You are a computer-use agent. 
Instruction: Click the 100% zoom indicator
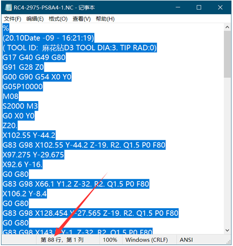click(x=110, y=240)
